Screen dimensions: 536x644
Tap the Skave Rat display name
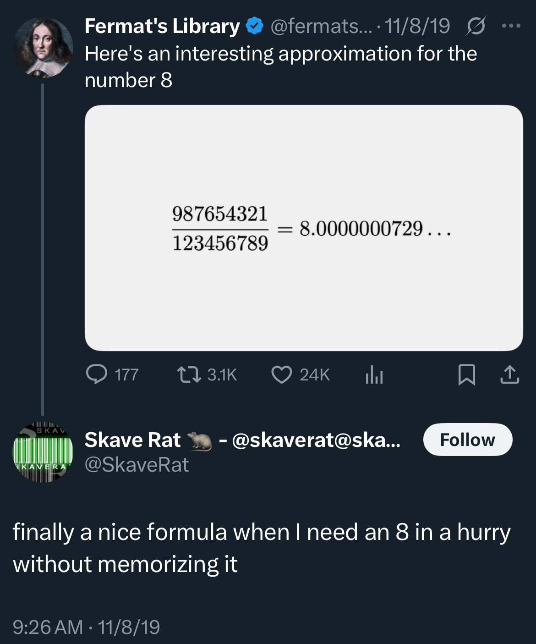coord(133,440)
